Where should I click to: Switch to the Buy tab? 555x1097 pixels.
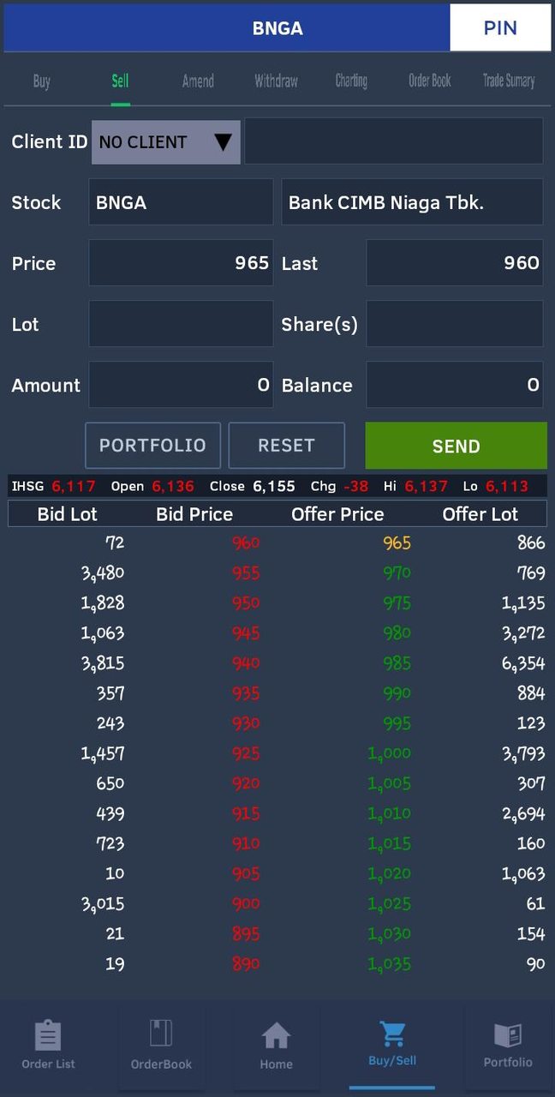[41, 81]
